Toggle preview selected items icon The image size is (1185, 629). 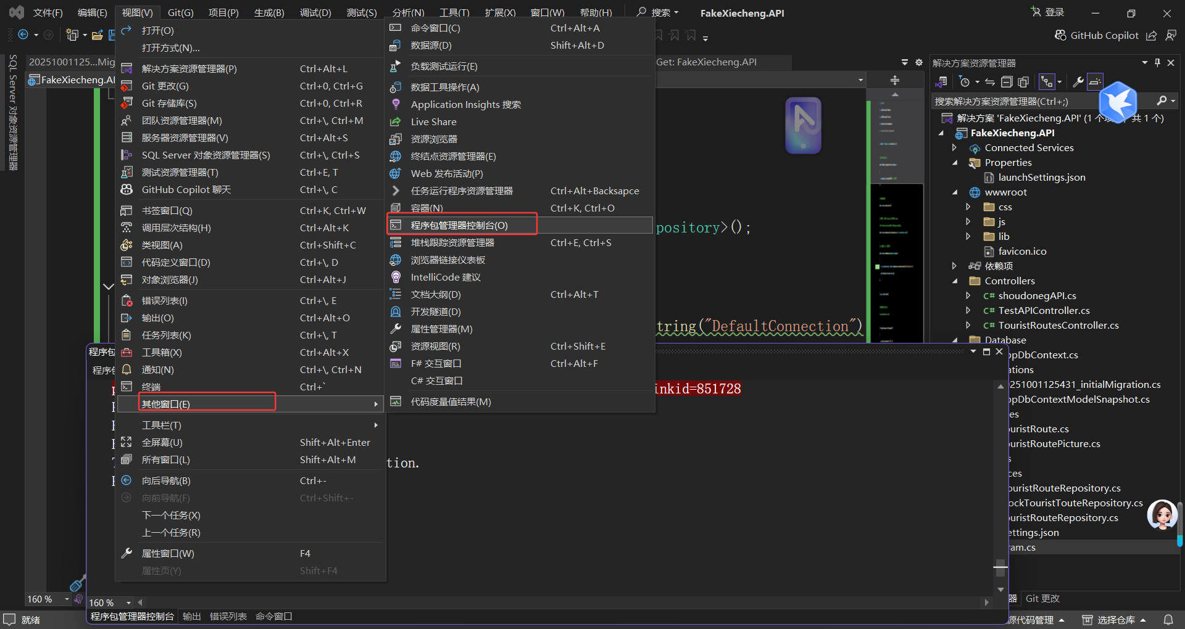click(1095, 81)
